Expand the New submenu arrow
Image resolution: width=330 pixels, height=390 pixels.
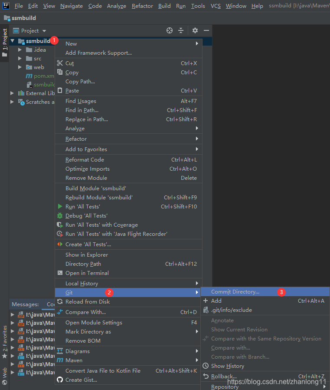click(197, 43)
